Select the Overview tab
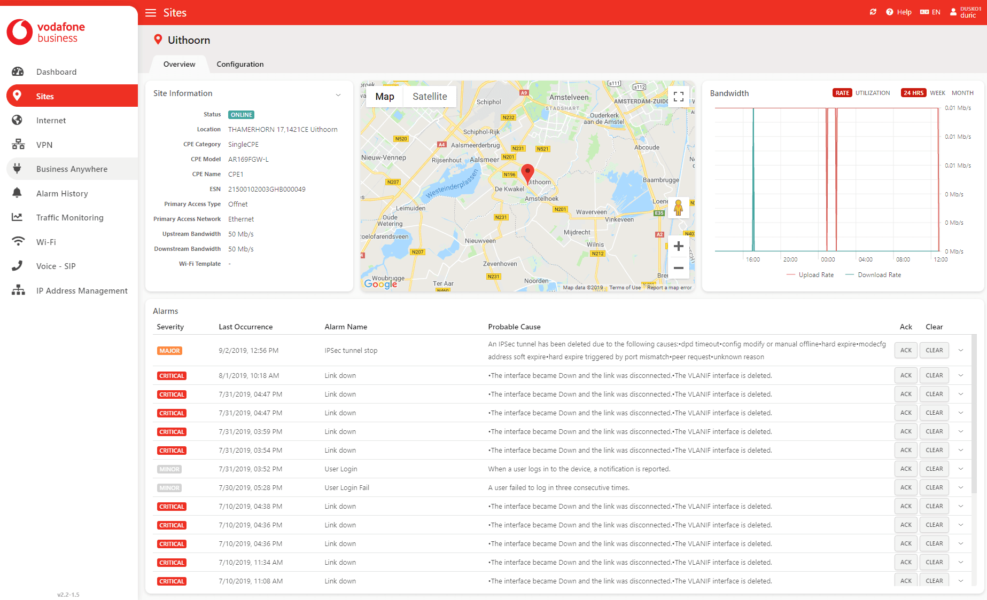This screenshot has width=987, height=600. 178,64
